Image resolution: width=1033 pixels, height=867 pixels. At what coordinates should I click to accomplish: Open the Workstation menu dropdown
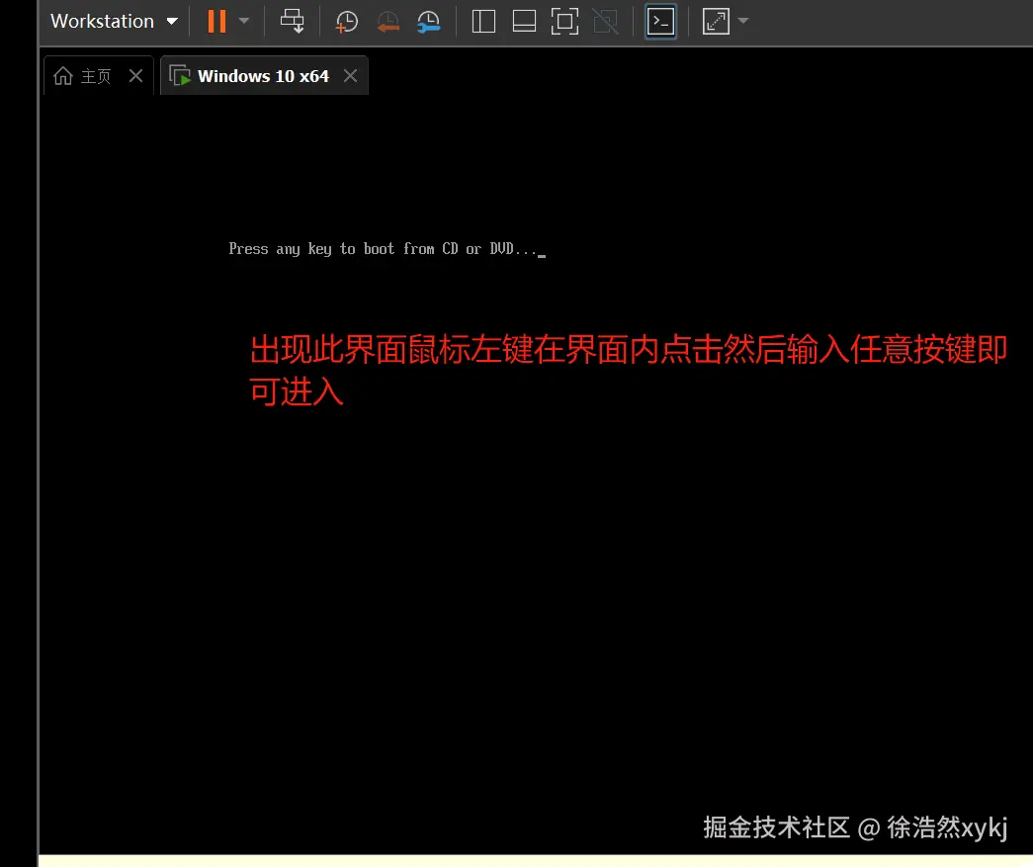click(x=114, y=21)
